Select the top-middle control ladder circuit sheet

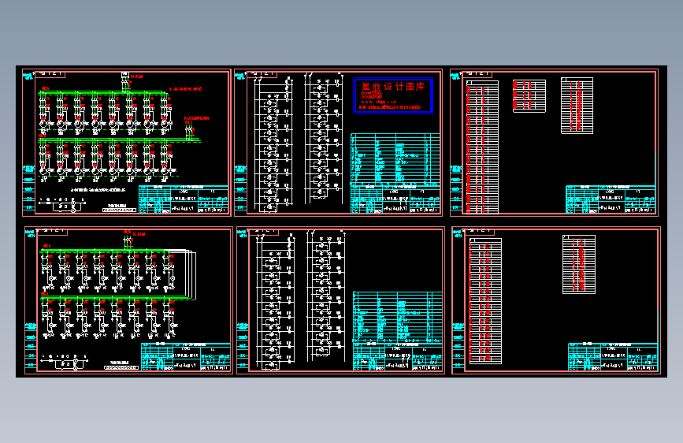[x=339, y=143]
